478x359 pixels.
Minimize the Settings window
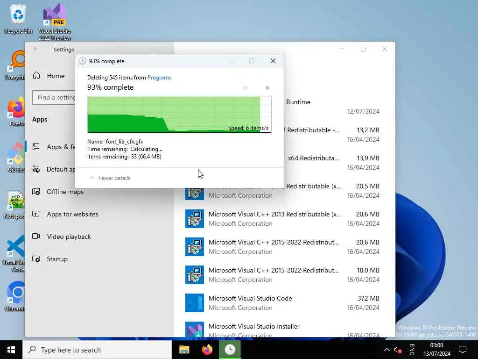pyautogui.click(x=342, y=49)
